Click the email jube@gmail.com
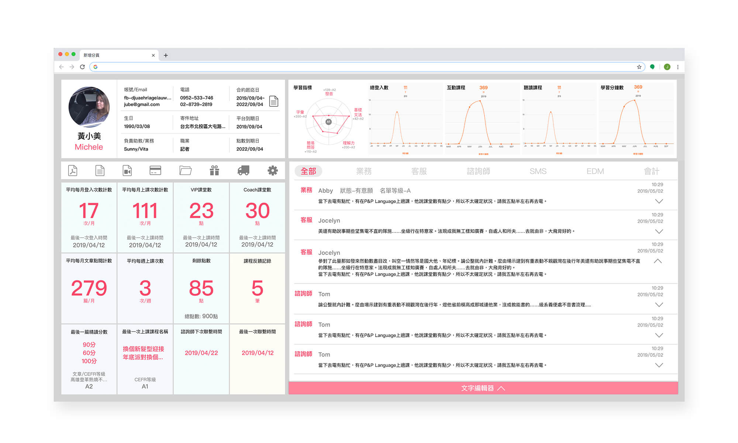The width and height of the screenshot is (738, 443). click(x=142, y=104)
